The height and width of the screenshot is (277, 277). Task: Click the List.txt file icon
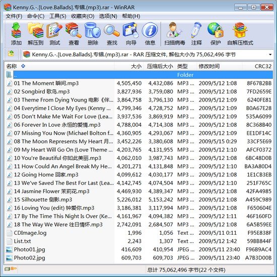point(9,241)
